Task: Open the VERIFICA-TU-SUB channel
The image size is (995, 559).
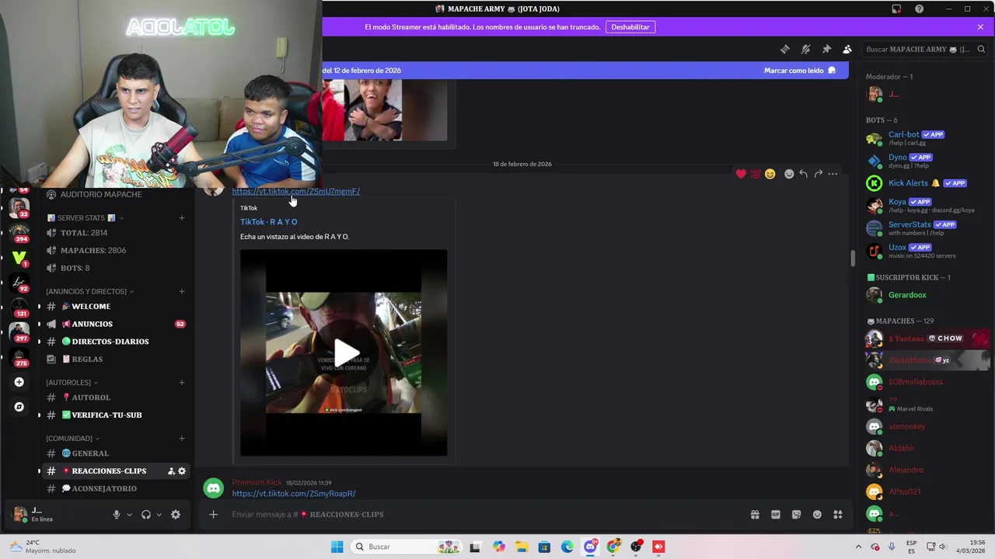Action: click(x=114, y=415)
